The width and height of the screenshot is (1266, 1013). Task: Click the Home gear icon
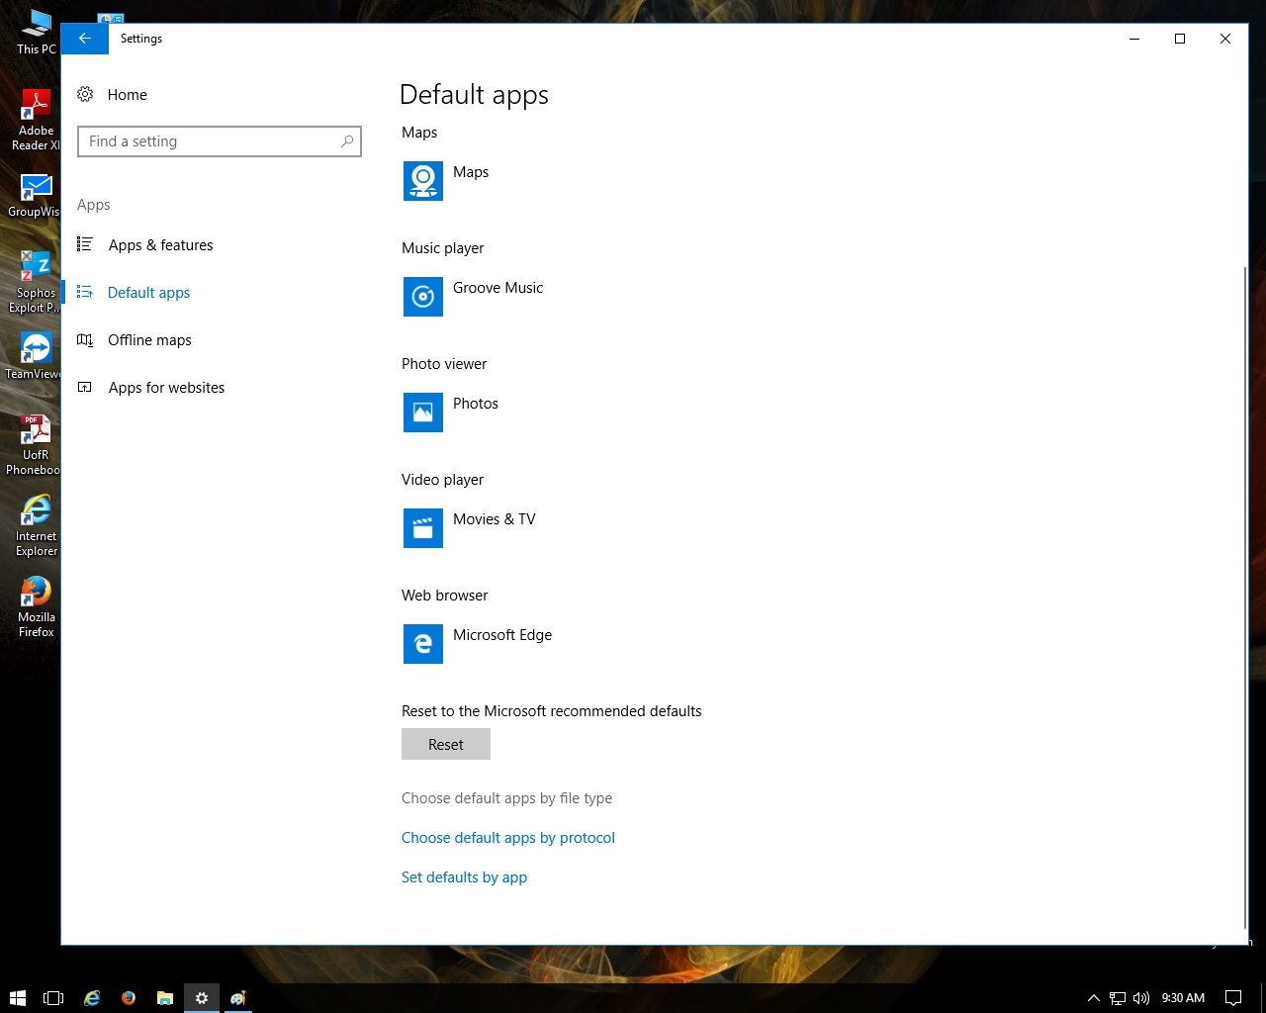[x=86, y=95]
